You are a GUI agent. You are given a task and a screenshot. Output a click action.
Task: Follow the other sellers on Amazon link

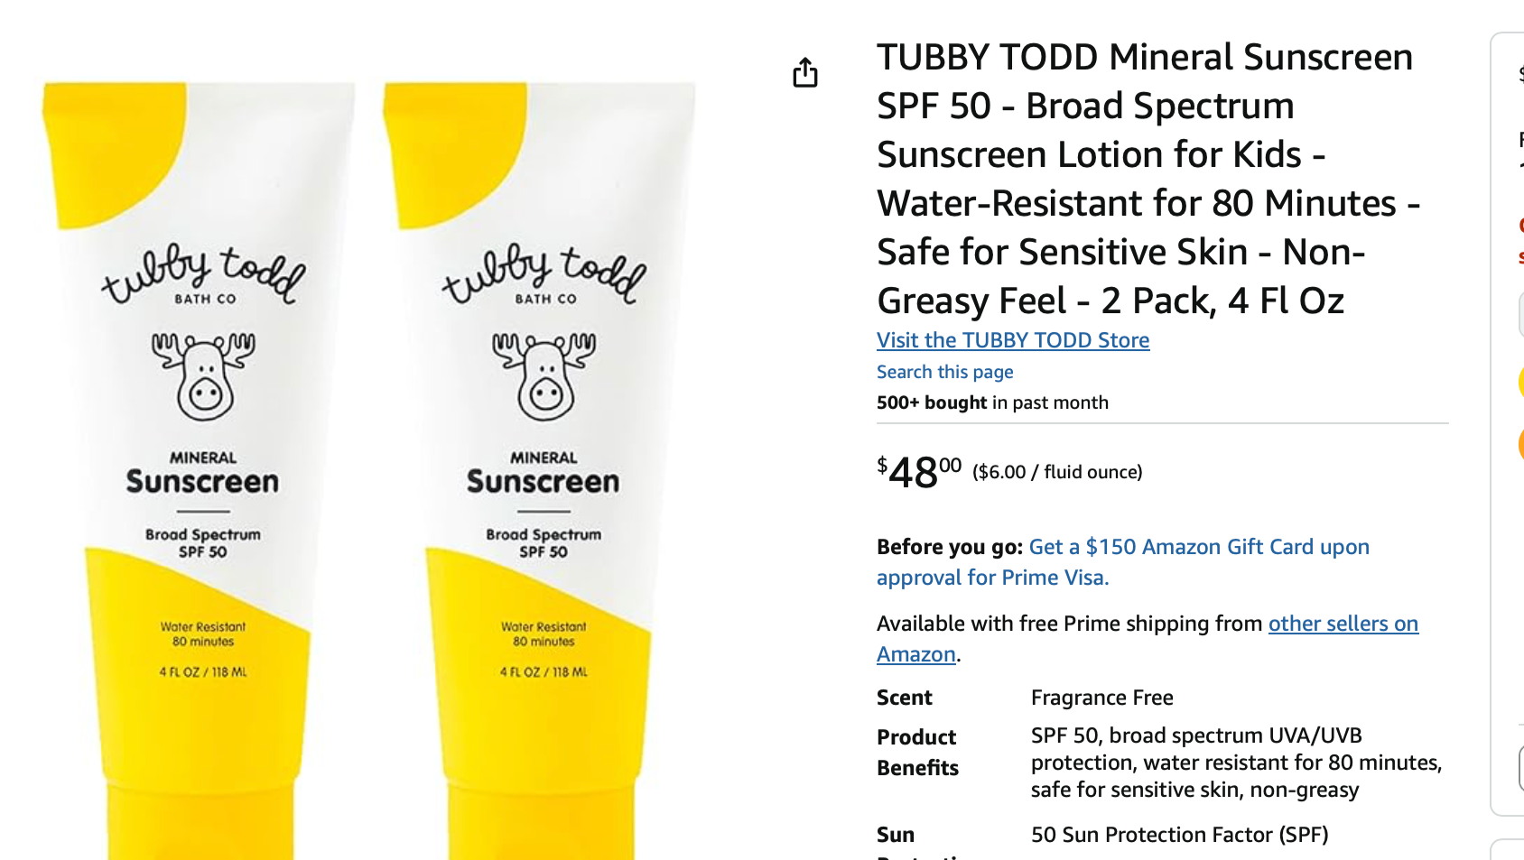pyautogui.click(x=1148, y=639)
